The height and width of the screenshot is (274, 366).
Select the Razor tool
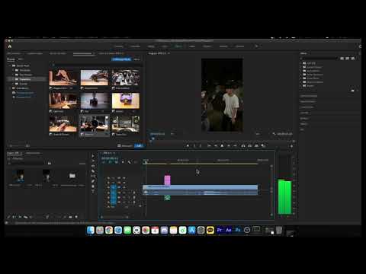coord(93,171)
